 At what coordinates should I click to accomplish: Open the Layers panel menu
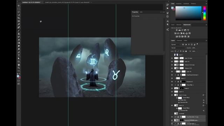click(206, 41)
